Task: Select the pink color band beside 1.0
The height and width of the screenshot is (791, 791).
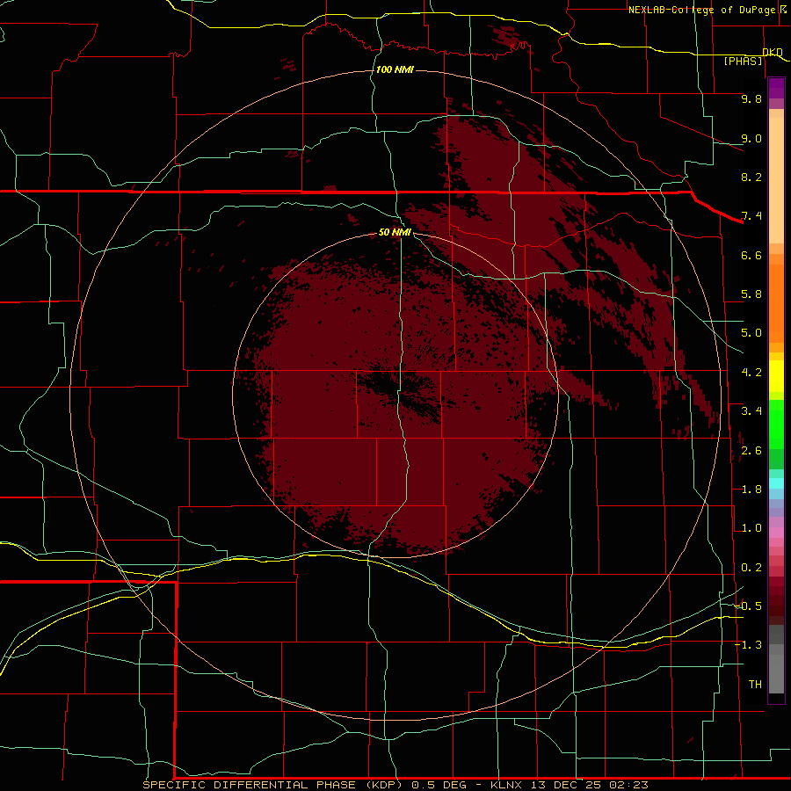Action: [x=776, y=533]
